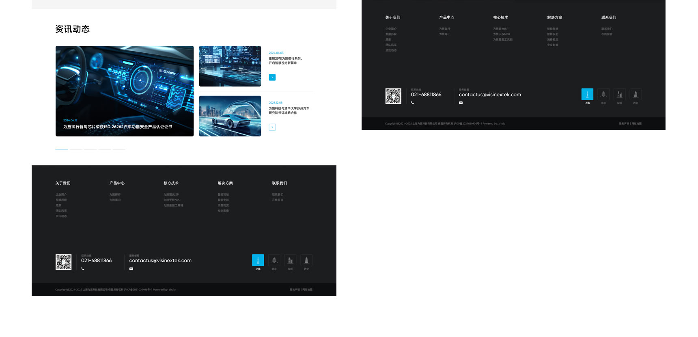
Task: Select the 深圳 skyline icon in the news page footer
Action: pyautogui.click(x=290, y=260)
